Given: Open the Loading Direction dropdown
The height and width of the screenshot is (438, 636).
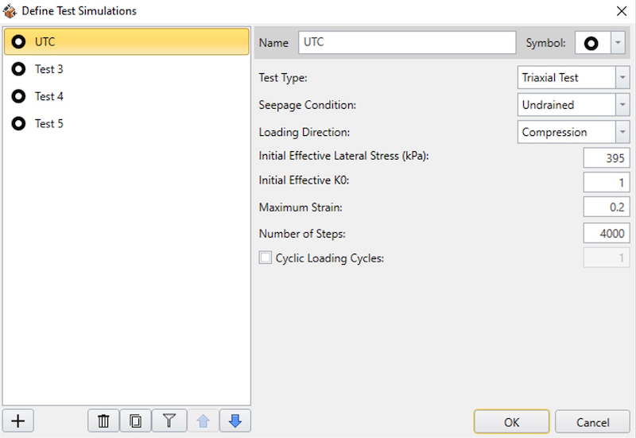Looking at the screenshot, I should tap(622, 132).
